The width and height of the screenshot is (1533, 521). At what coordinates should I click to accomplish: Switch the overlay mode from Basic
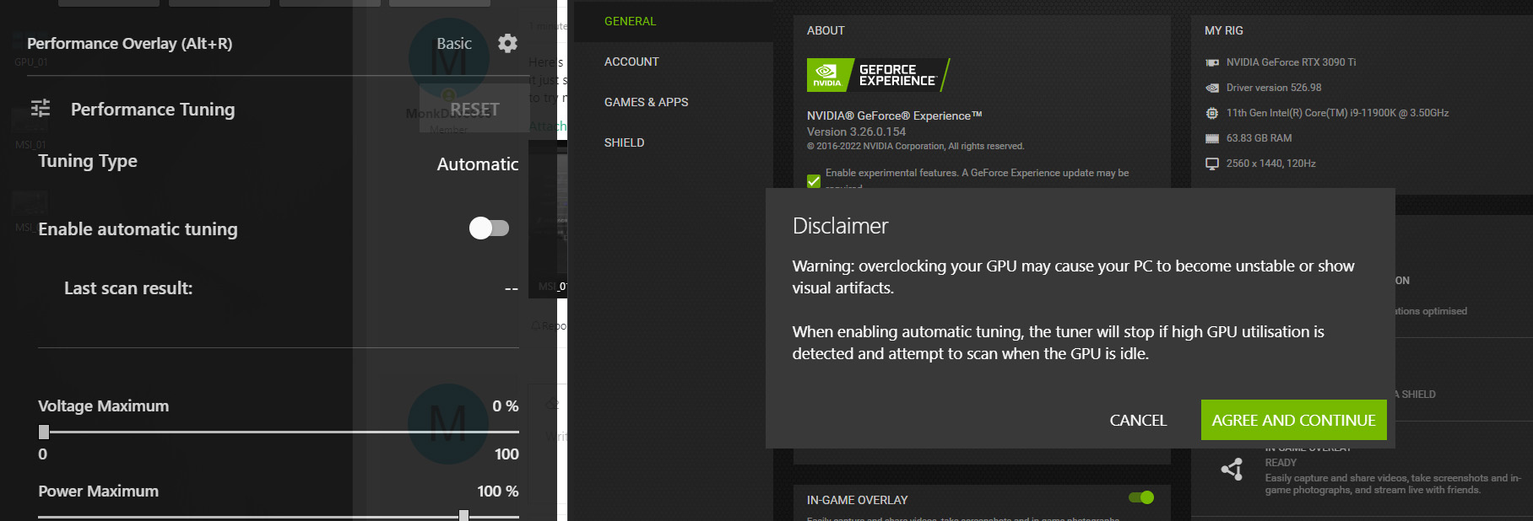coord(454,43)
